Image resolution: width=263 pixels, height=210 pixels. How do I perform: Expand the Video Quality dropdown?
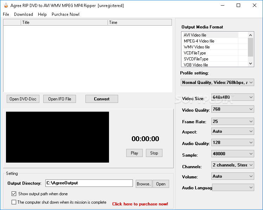(x=251, y=109)
